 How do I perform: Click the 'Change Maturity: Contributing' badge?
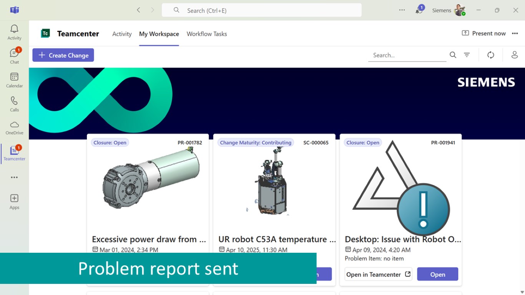256,143
